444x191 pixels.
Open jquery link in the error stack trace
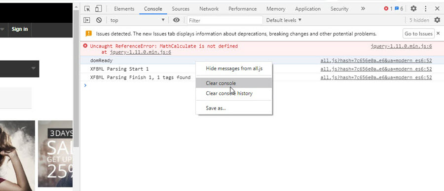141,52
